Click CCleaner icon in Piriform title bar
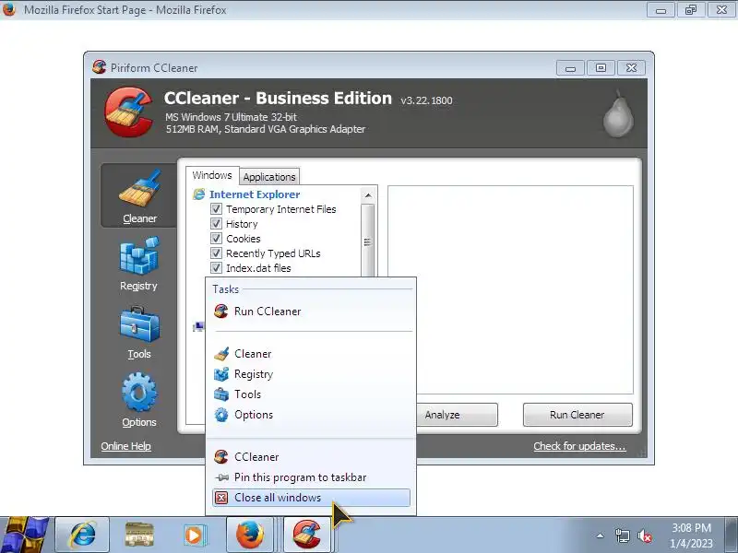 99,67
